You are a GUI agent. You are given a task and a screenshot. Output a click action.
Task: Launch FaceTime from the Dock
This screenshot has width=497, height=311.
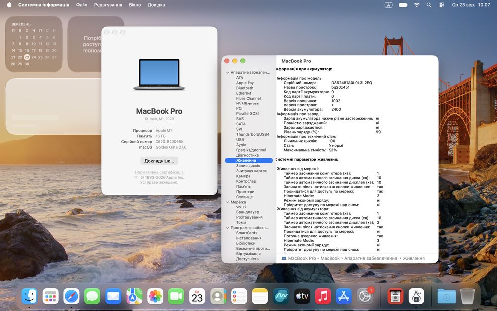(x=176, y=296)
